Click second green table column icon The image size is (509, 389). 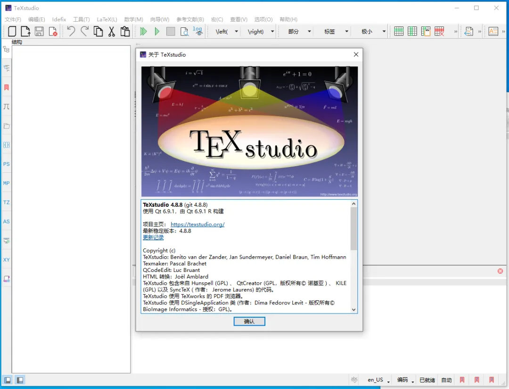tap(412, 31)
